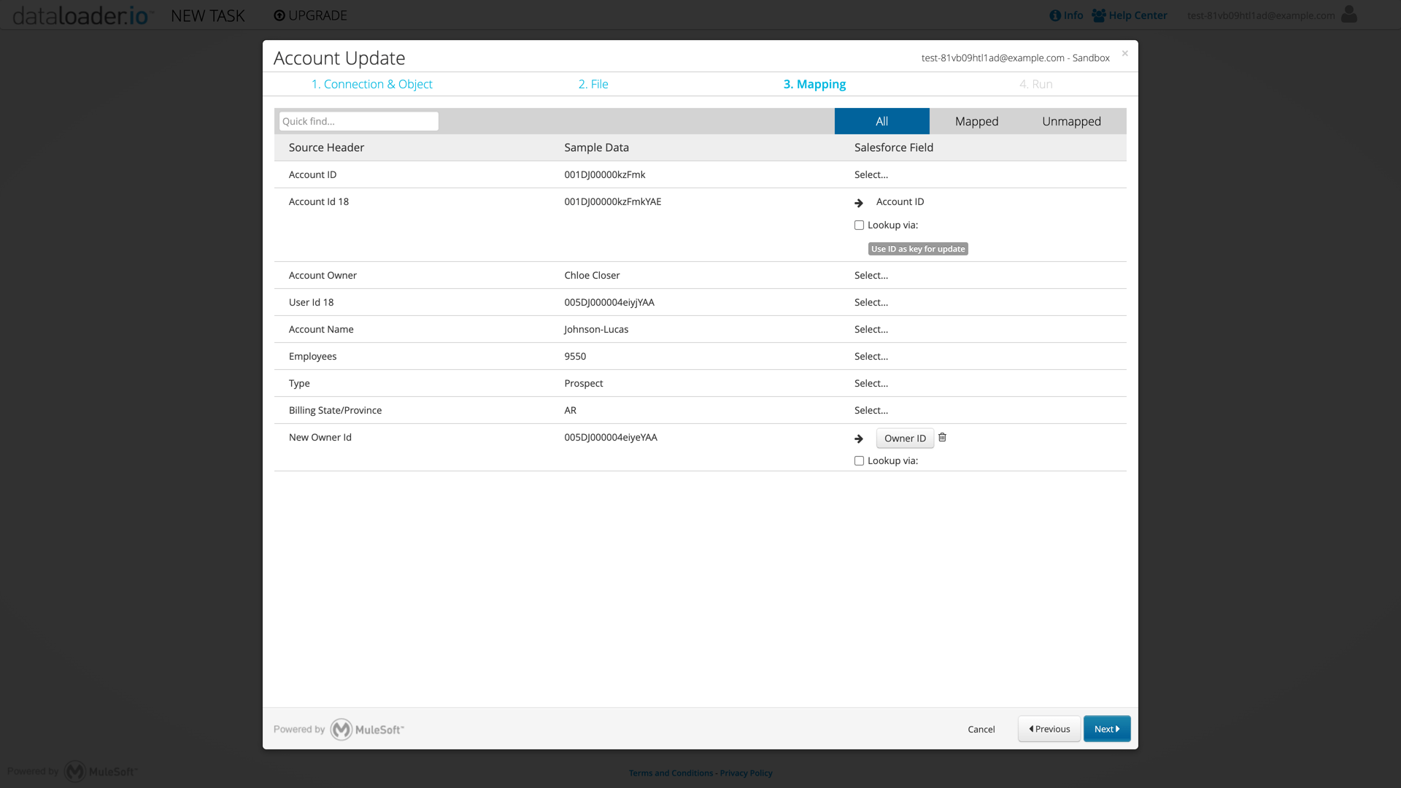
Task: Open the Select dropdown for Account Owner
Action: 871,275
